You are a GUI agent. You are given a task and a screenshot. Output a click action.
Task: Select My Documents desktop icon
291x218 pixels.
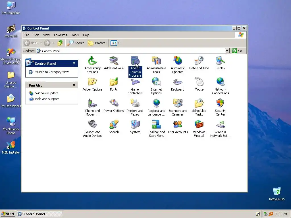pos(11,101)
